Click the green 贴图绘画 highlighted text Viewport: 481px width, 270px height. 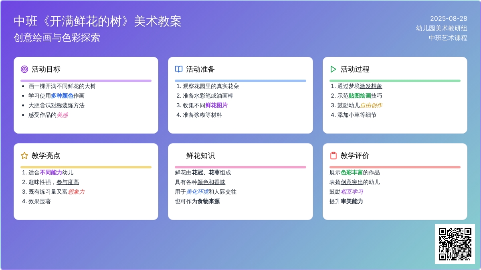360,96
